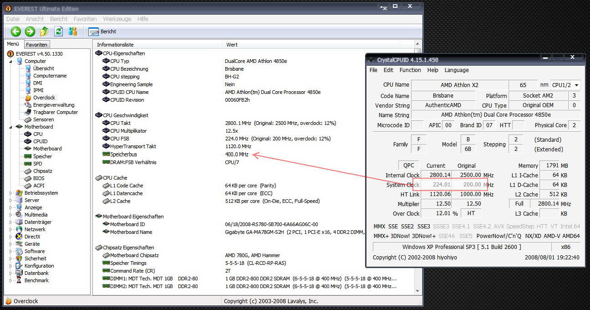Open the Bericht report toolbar button
The width and height of the screenshot is (590, 310).
(x=102, y=31)
